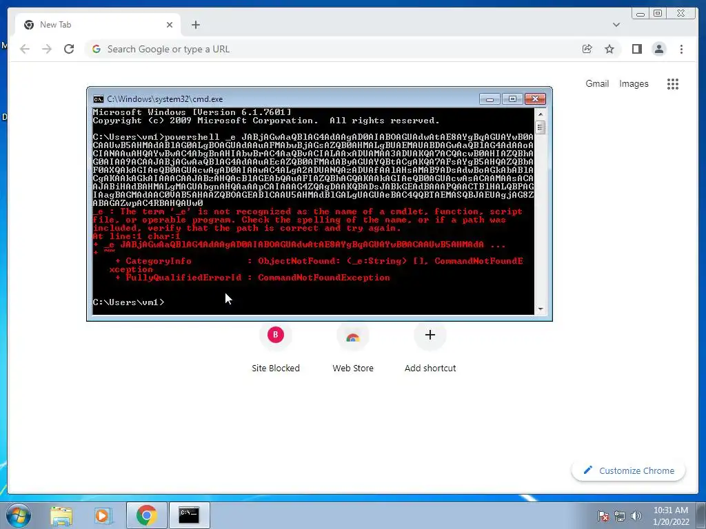Open Chrome three-dot menu
This screenshot has width=706, height=529.
[x=681, y=49]
